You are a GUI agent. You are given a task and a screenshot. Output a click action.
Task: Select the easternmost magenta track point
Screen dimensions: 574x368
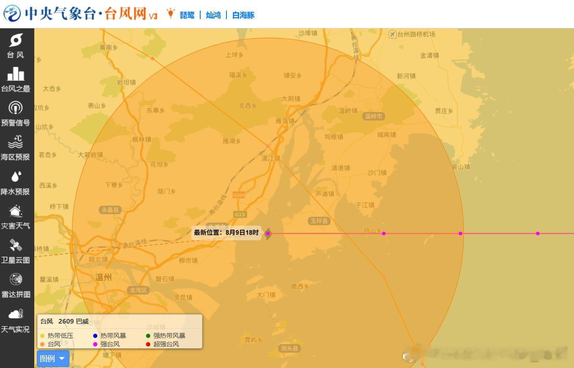(x=538, y=233)
